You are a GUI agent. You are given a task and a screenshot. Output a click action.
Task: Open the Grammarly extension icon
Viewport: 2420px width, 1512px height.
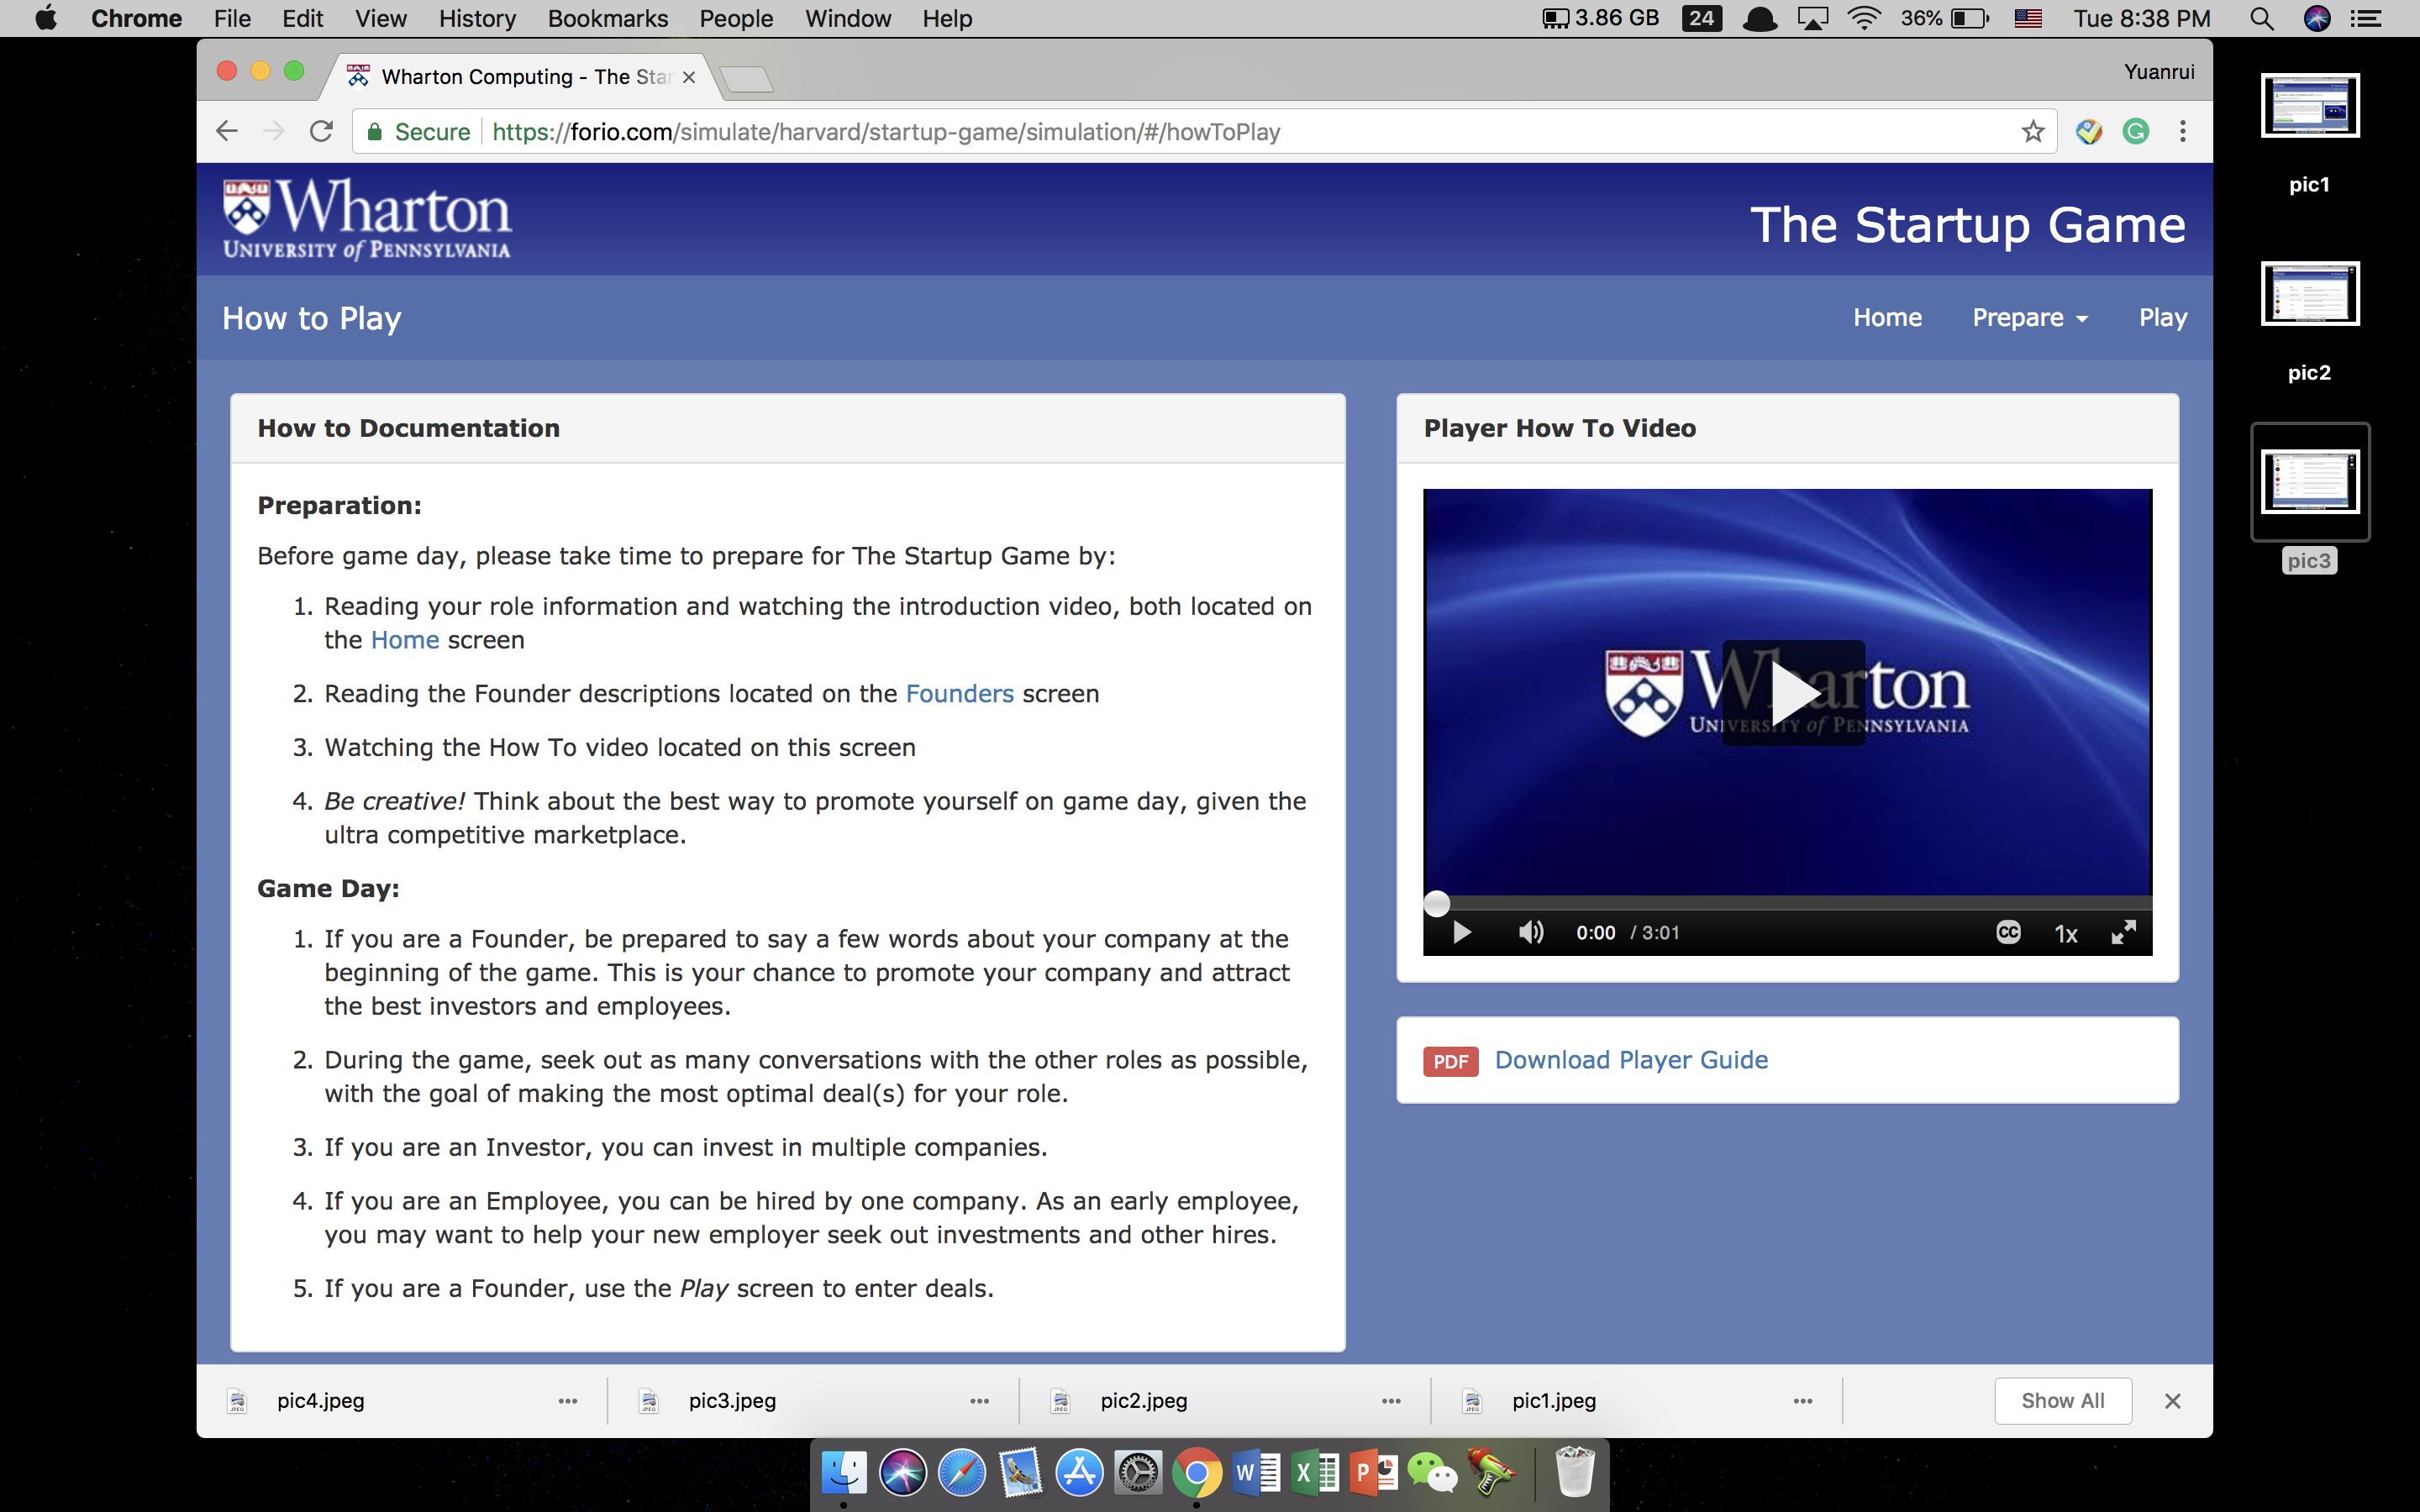pyautogui.click(x=2135, y=131)
